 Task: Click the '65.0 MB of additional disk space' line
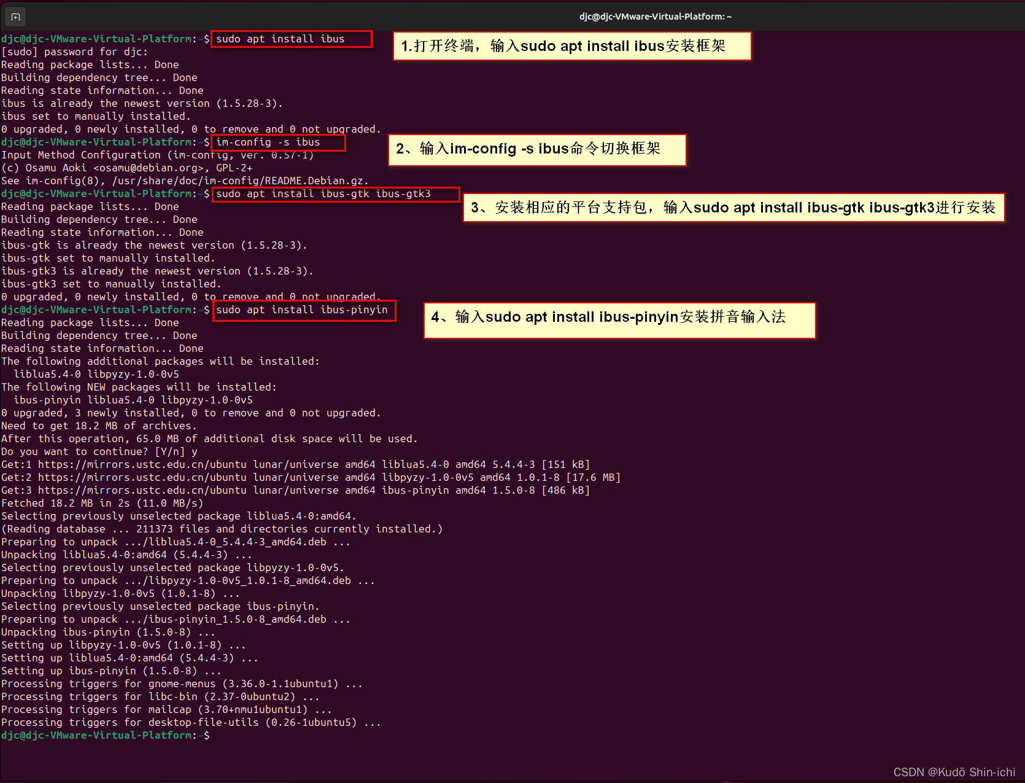tap(209, 438)
